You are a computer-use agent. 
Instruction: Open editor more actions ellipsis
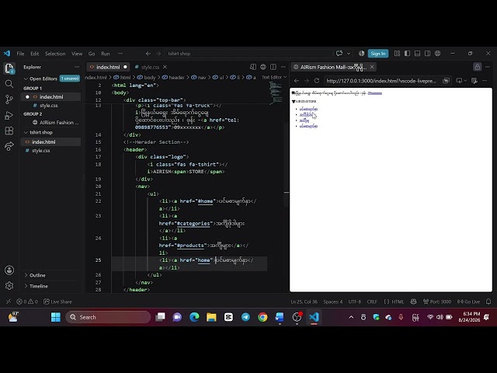click(283, 67)
